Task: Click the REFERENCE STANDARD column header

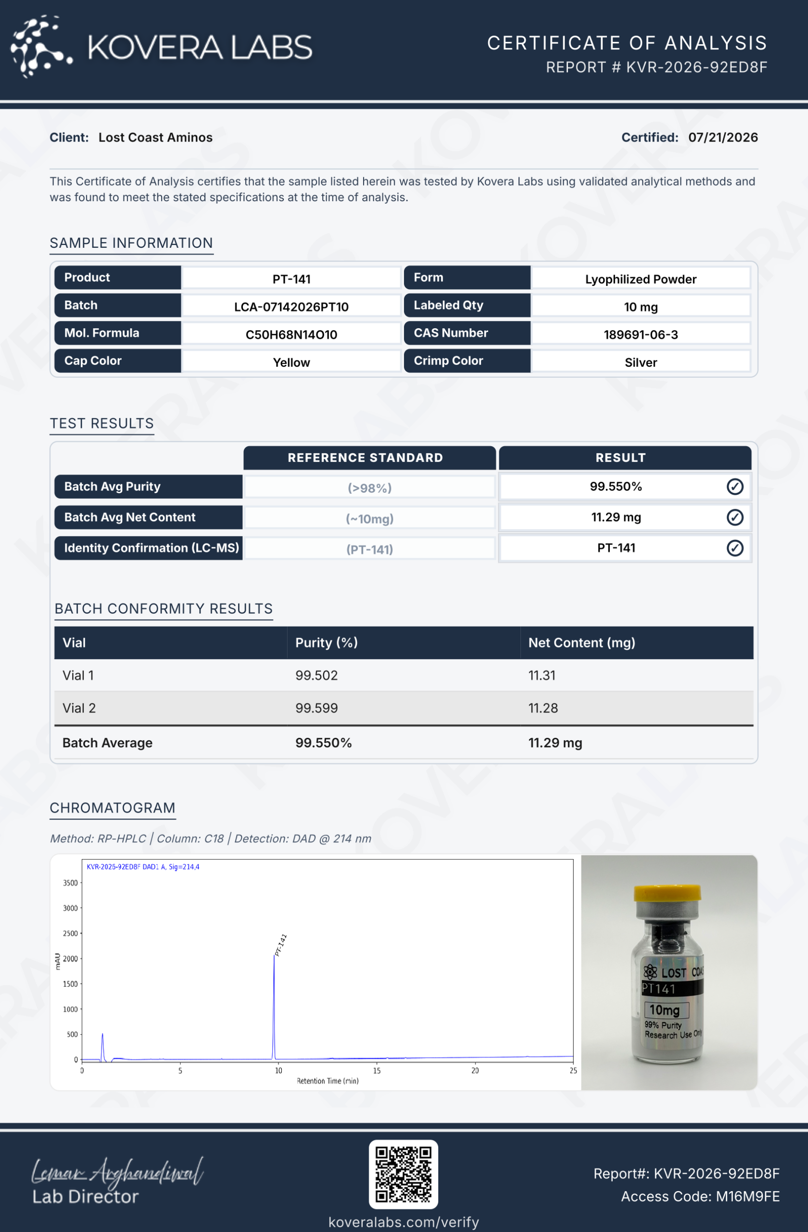Action: coord(369,458)
